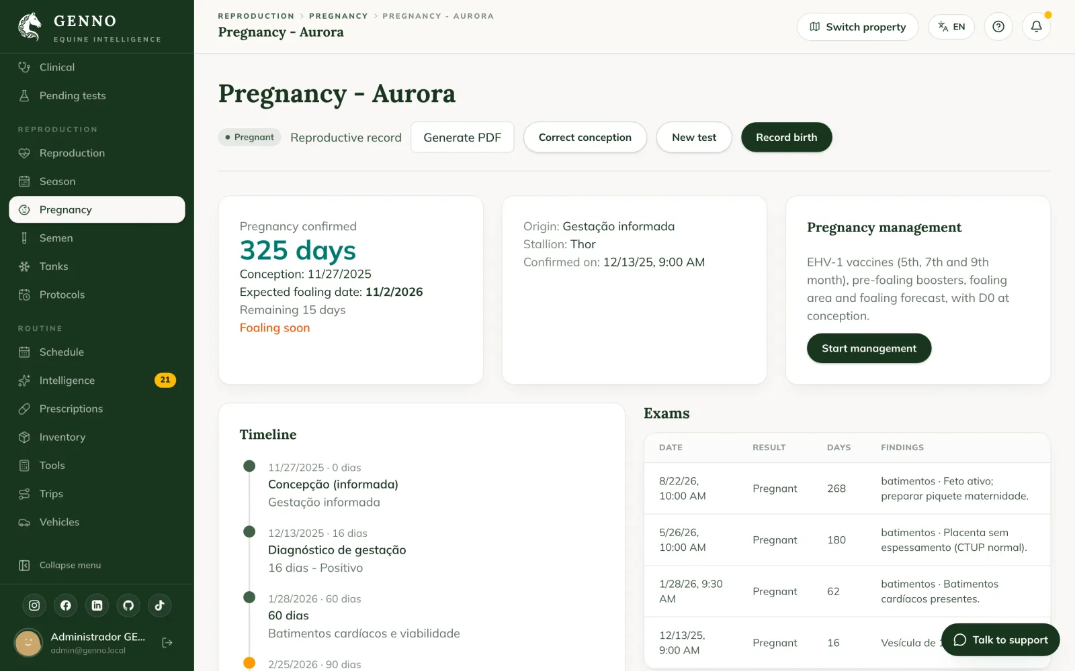The height and width of the screenshot is (671, 1075).
Task: Open Trips in the sidebar
Action: (x=97, y=494)
